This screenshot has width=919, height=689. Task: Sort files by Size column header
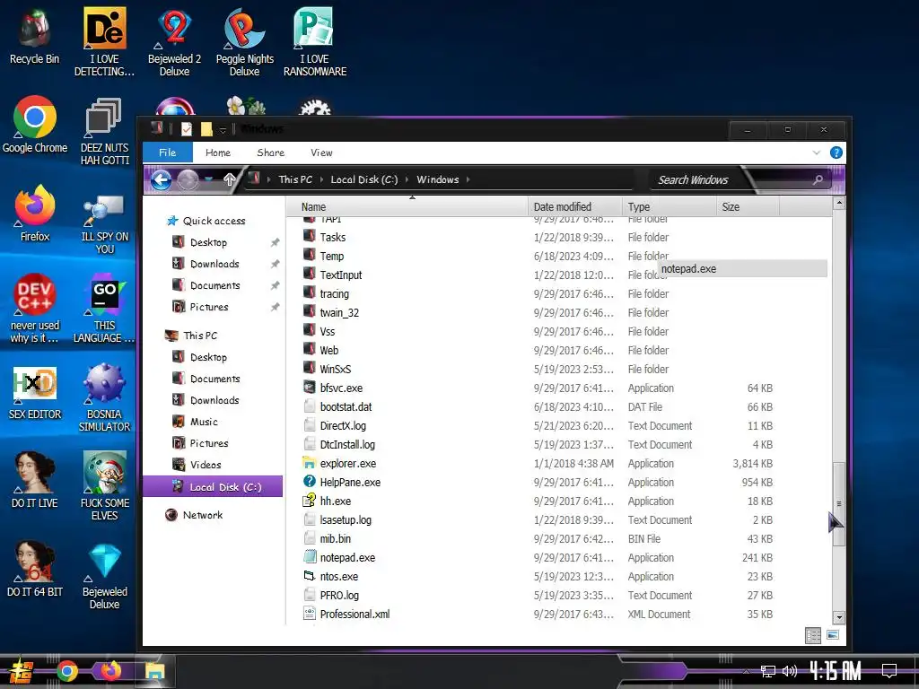coord(748,207)
